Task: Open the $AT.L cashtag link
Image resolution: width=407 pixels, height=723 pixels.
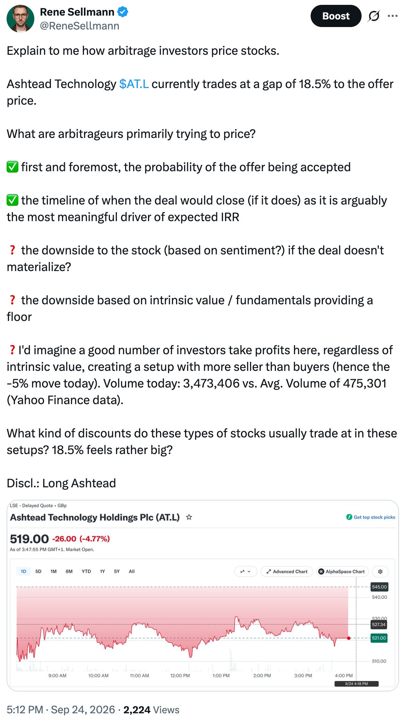Action: [x=134, y=84]
